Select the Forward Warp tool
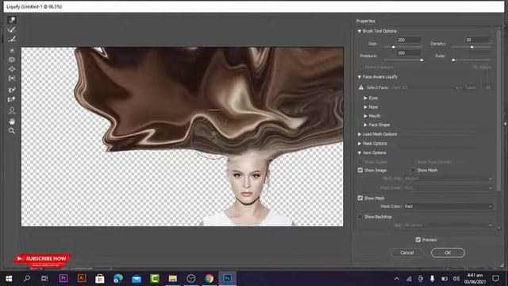The width and height of the screenshot is (508, 286). (12, 20)
